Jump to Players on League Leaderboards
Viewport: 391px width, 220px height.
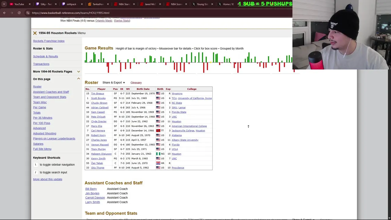(54, 139)
